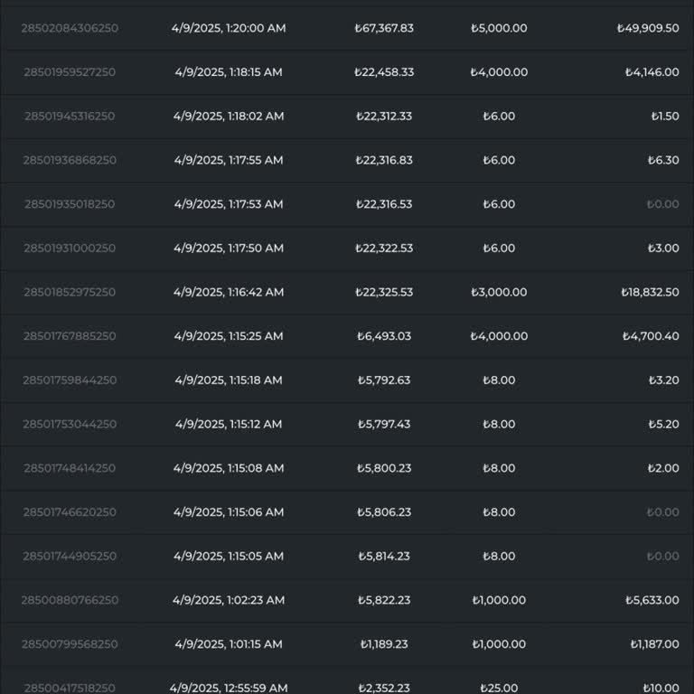Click the ₺5,633.00 payout value
Viewport: 694px width, 694px height.
coord(652,600)
